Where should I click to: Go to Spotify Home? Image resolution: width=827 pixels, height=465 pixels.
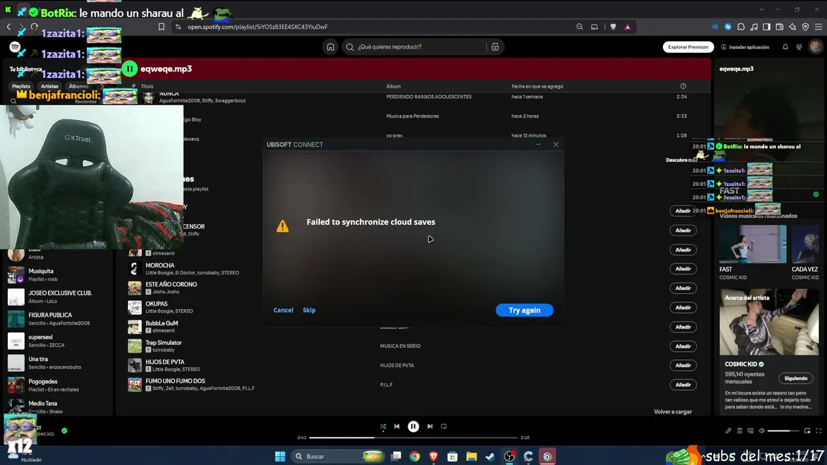(x=330, y=46)
